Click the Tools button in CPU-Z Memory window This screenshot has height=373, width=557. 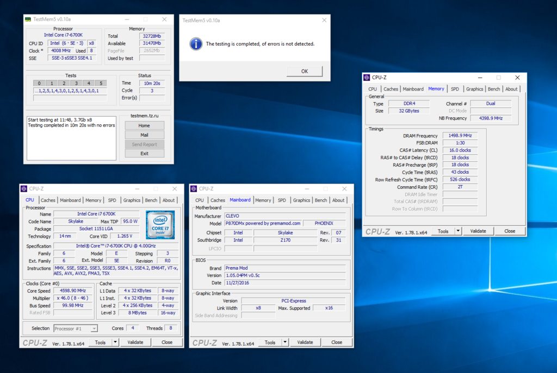click(x=443, y=231)
